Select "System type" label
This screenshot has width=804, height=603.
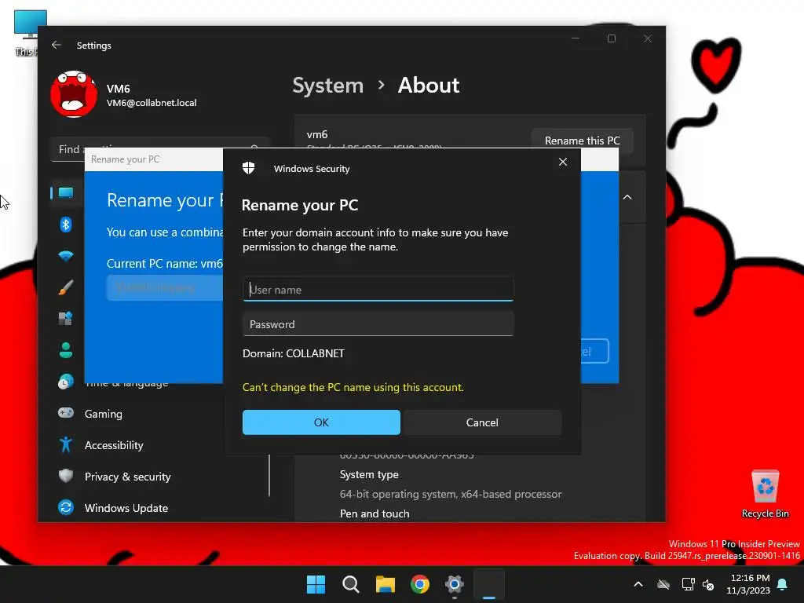369,474
